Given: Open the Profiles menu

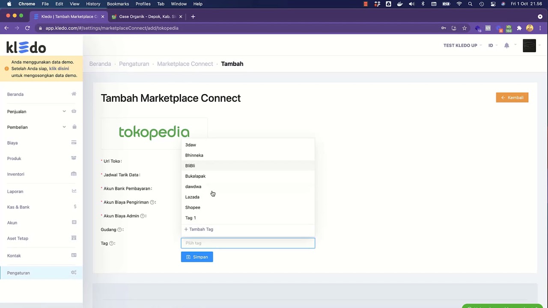Looking at the screenshot, I should coord(143,4).
